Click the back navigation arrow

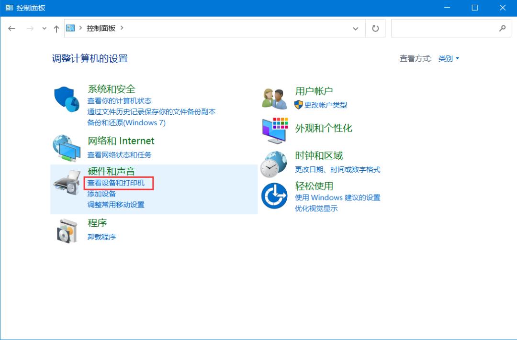(12, 28)
